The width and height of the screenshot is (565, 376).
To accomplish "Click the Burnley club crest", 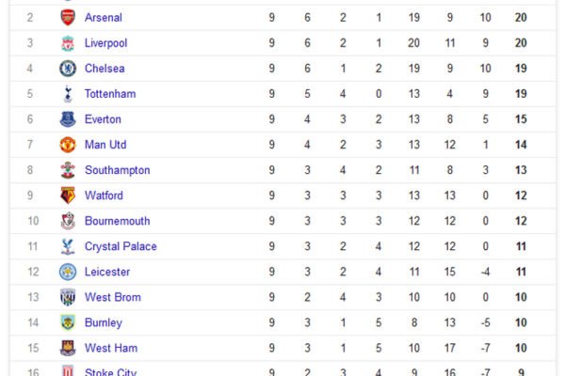I will point(68,322).
